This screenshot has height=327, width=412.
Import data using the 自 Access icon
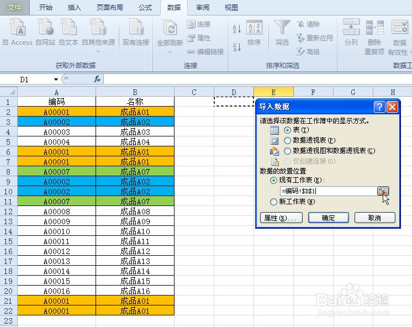17,31
